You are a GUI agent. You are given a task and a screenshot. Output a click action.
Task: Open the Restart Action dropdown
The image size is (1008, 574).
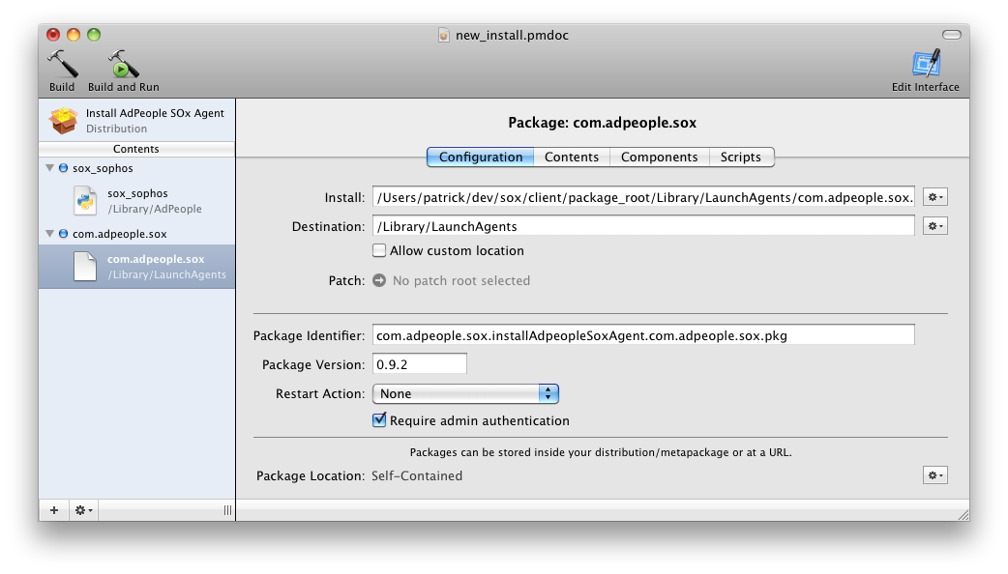coord(465,393)
